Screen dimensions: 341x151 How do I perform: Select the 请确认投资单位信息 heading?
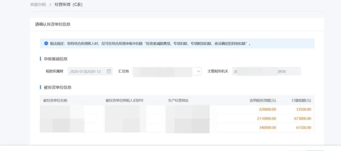(53, 24)
